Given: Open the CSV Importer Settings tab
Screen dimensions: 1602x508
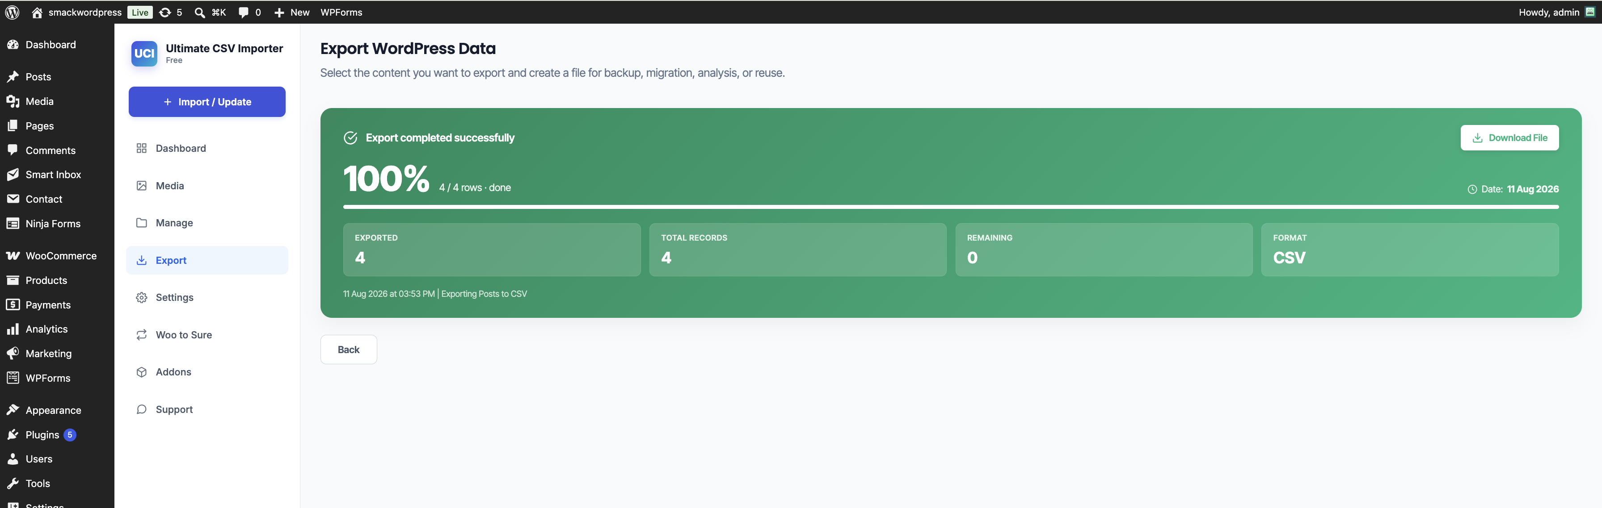Looking at the screenshot, I should coord(207,297).
